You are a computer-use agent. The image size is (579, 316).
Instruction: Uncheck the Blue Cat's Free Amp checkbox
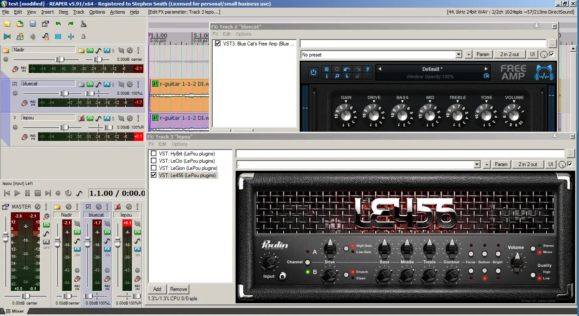218,44
